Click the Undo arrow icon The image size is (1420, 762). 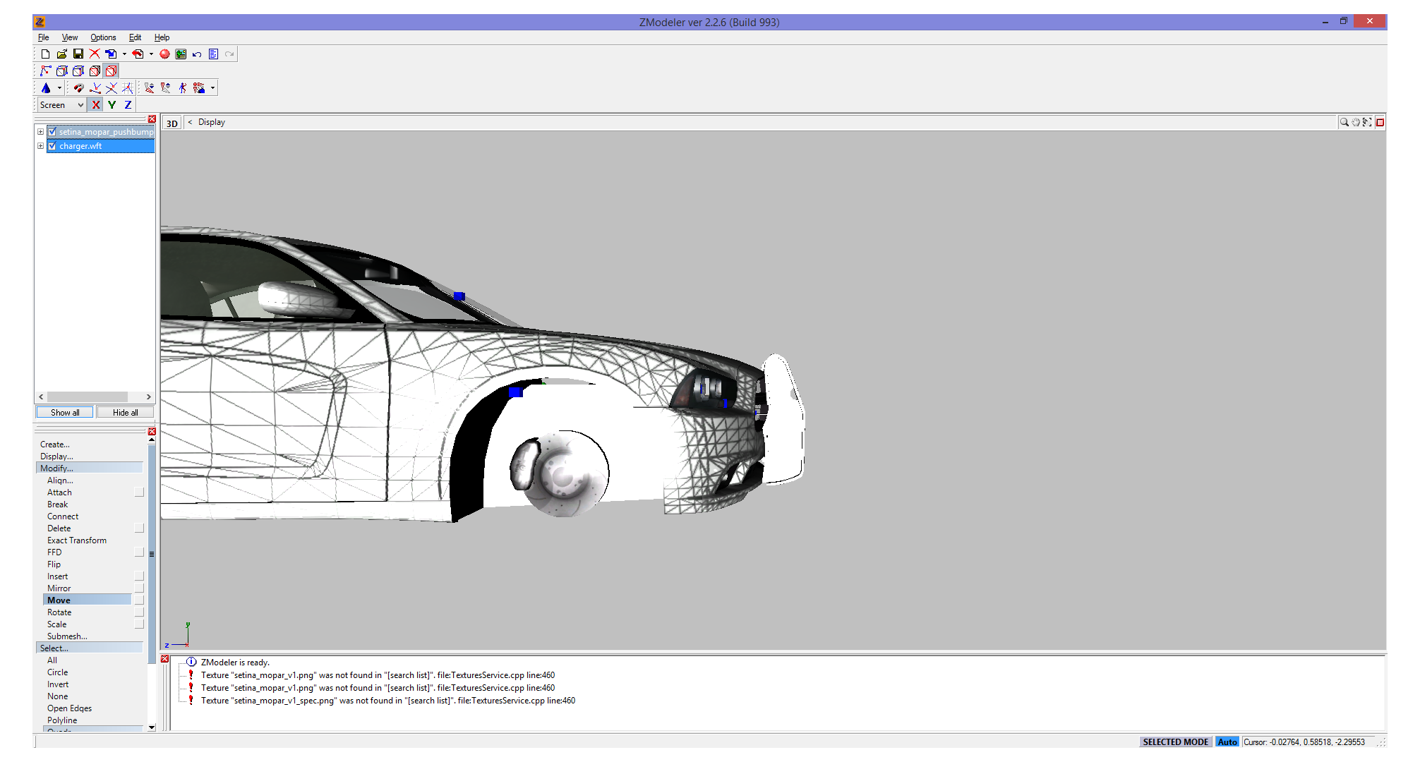197,54
